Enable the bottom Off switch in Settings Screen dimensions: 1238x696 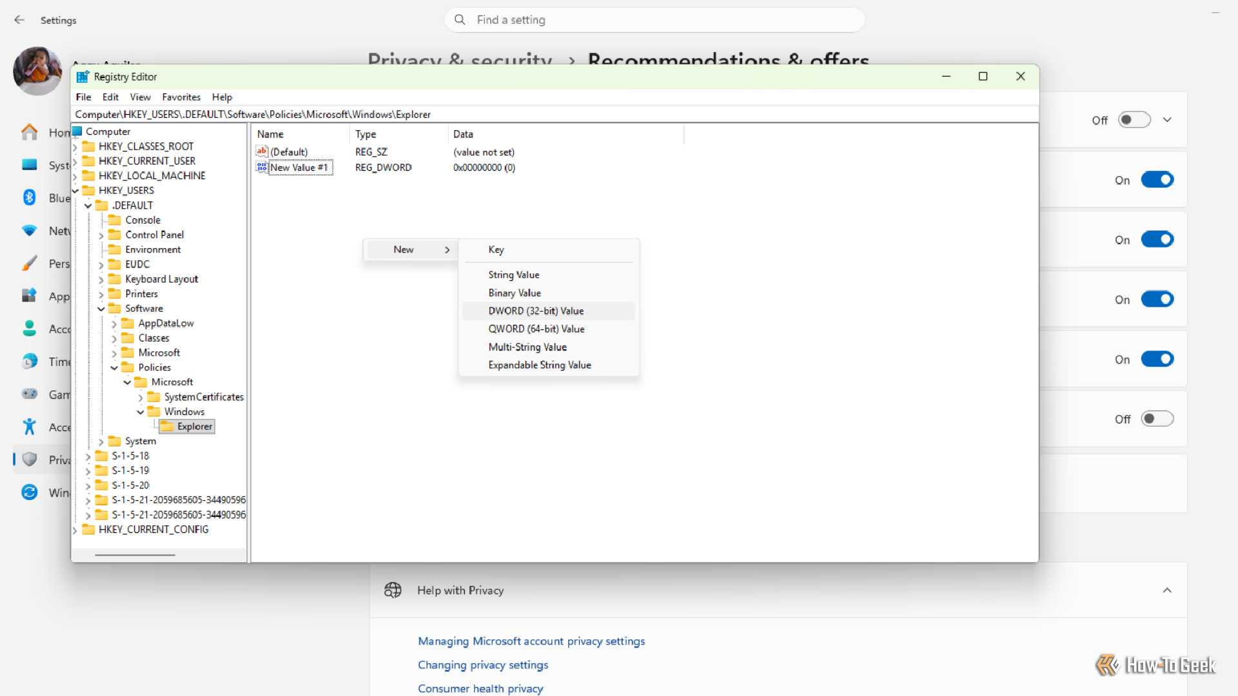(x=1157, y=419)
